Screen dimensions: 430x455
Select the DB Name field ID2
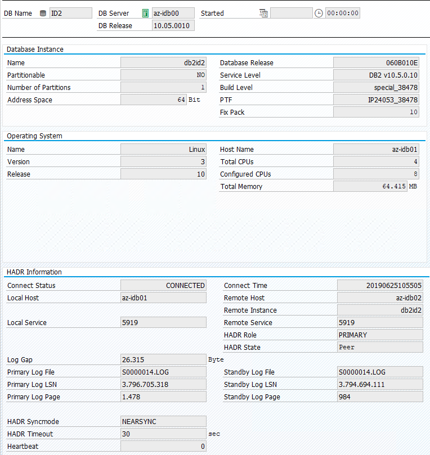click(71, 13)
